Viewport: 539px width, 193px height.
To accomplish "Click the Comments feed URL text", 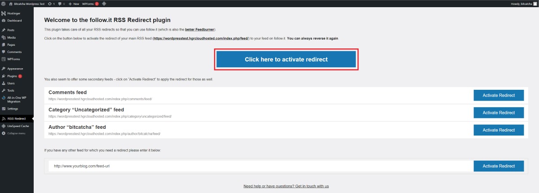I will pos(101,99).
